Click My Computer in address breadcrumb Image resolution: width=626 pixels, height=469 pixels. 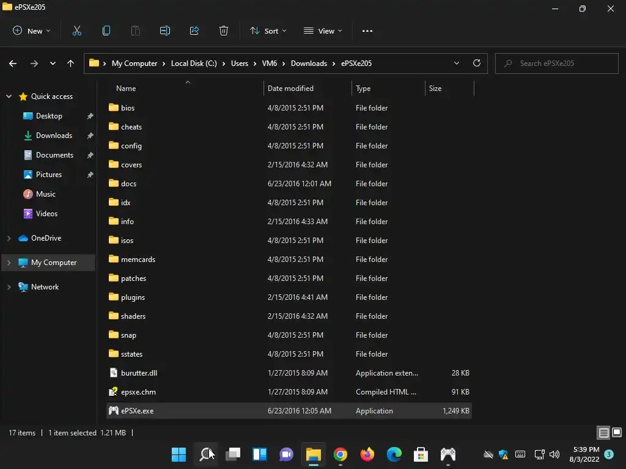[x=134, y=64]
